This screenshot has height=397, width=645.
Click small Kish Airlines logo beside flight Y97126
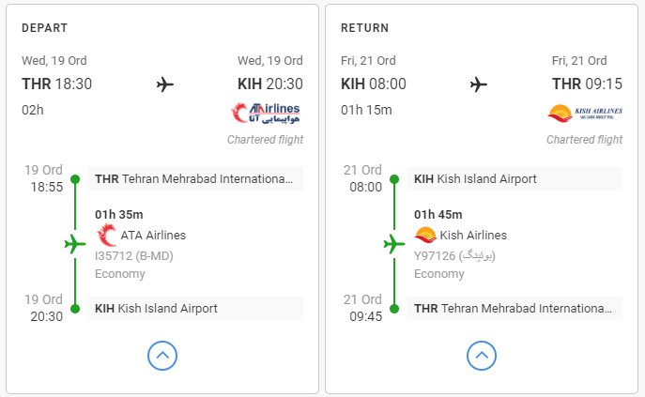[425, 235]
